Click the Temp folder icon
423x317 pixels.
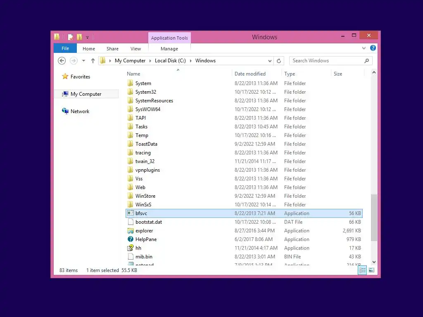(131, 135)
